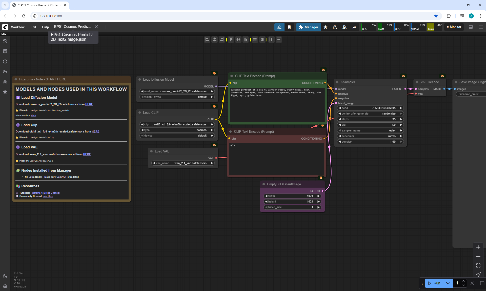Screen dimensions: 486x291
Task: Click the ugly negative prompt text box
Action: point(276,159)
